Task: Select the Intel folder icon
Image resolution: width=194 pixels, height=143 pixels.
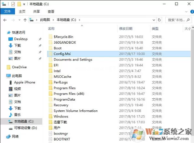Action: coord(50,71)
